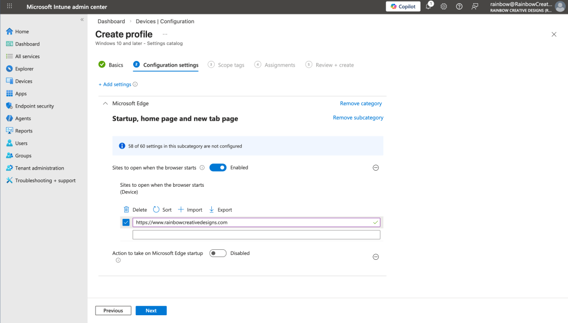Image resolution: width=568 pixels, height=323 pixels.
Task: Enable 'Action to take on Microsoft Edge startup'
Action: (218, 253)
